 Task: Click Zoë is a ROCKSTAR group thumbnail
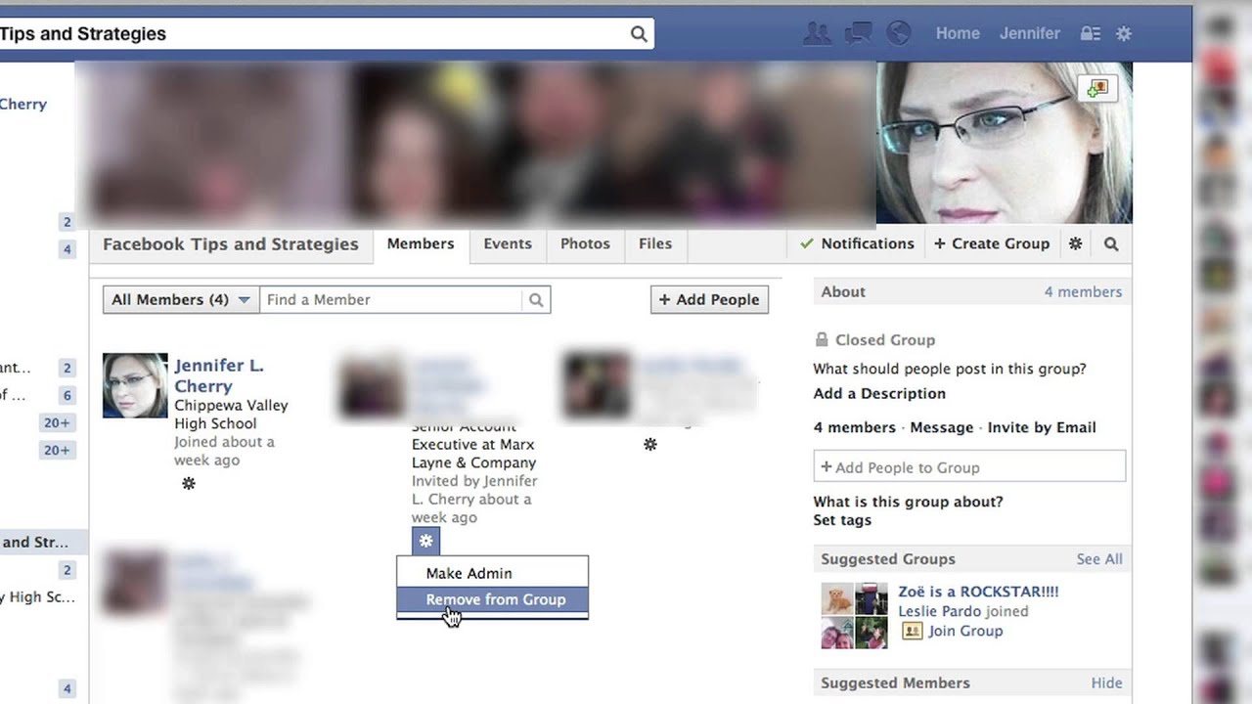(854, 616)
